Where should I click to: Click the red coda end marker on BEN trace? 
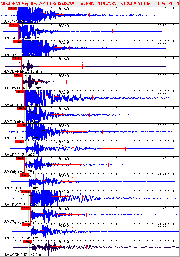coord(109,165)
